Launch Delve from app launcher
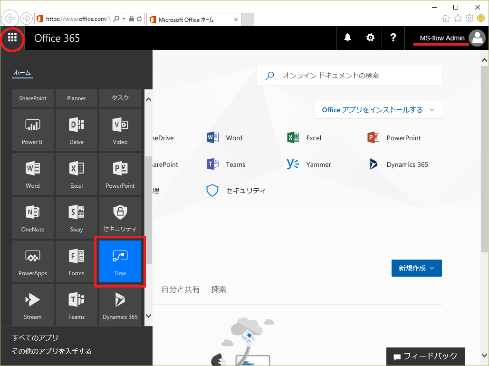This screenshot has width=489, height=366. 77,130
